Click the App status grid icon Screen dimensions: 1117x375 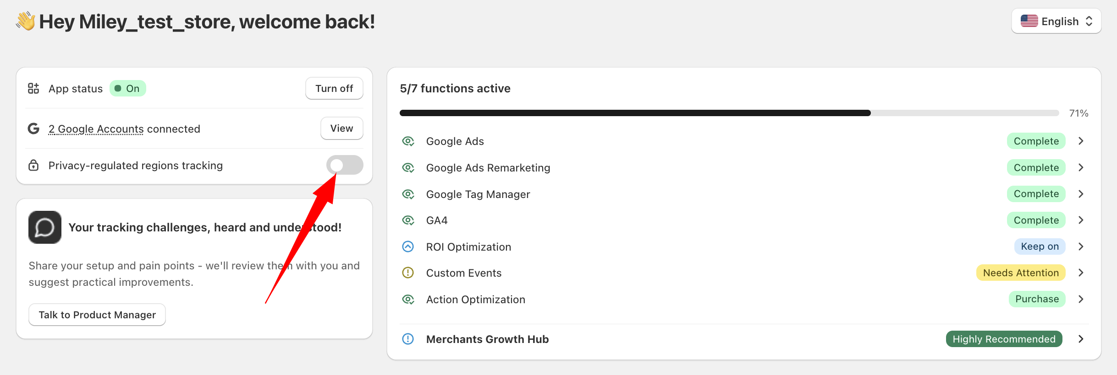[33, 88]
